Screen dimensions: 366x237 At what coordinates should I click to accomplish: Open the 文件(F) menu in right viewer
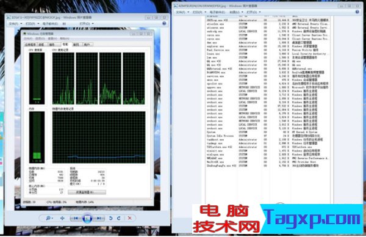[x=182, y=12]
